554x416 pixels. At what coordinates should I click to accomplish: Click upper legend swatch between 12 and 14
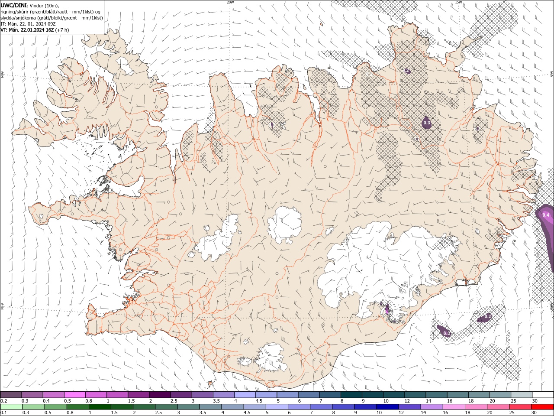415,395
